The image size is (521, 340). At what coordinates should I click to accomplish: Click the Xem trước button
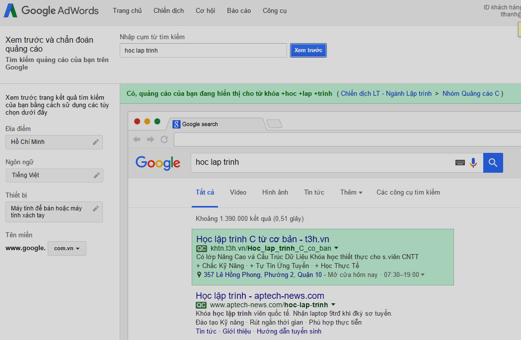[x=308, y=50]
